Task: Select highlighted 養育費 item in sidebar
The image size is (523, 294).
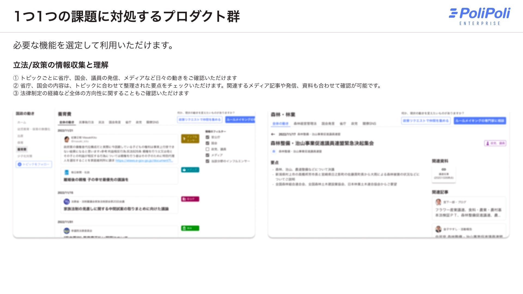Action: [22, 149]
